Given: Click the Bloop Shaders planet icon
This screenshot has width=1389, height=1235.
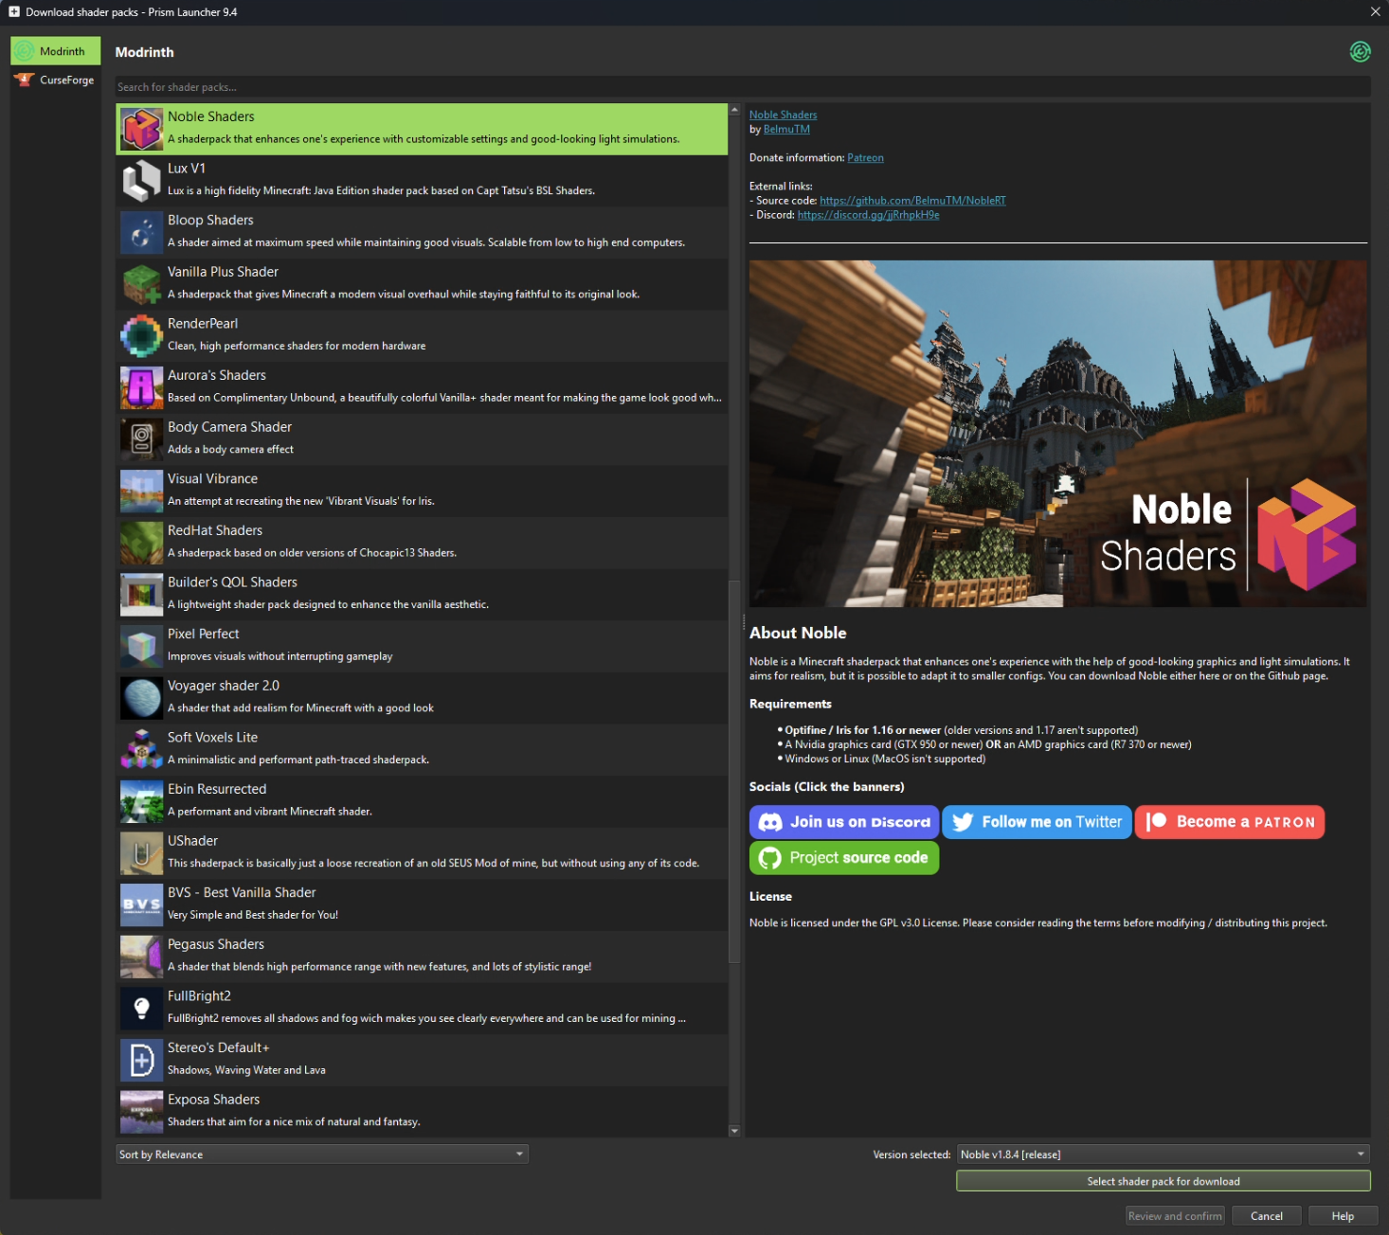Looking at the screenshot, I should coord(141,232).
